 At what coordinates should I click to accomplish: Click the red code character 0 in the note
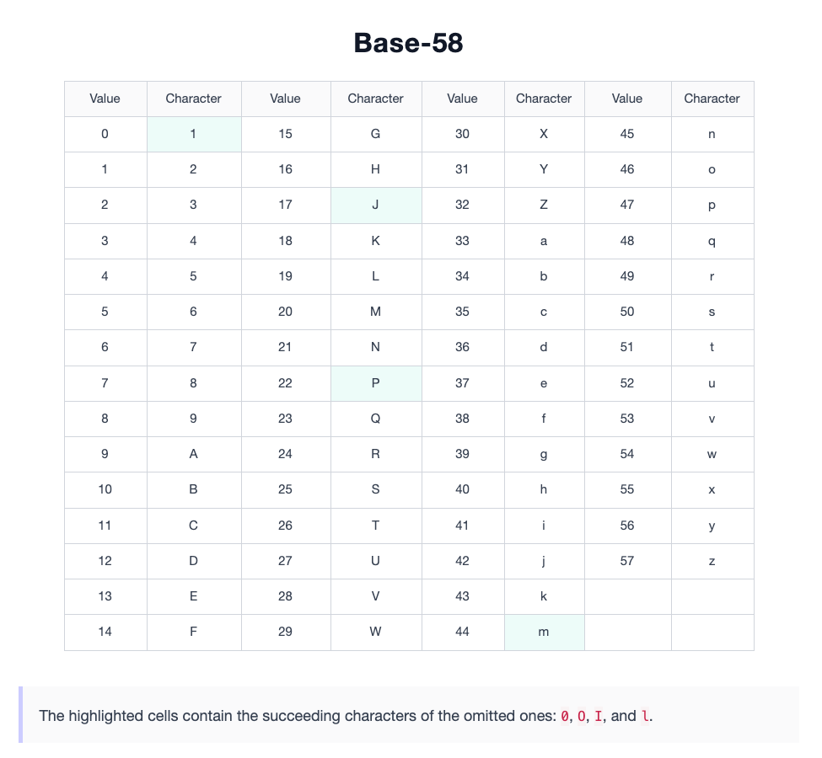click(x=565, y=716)
